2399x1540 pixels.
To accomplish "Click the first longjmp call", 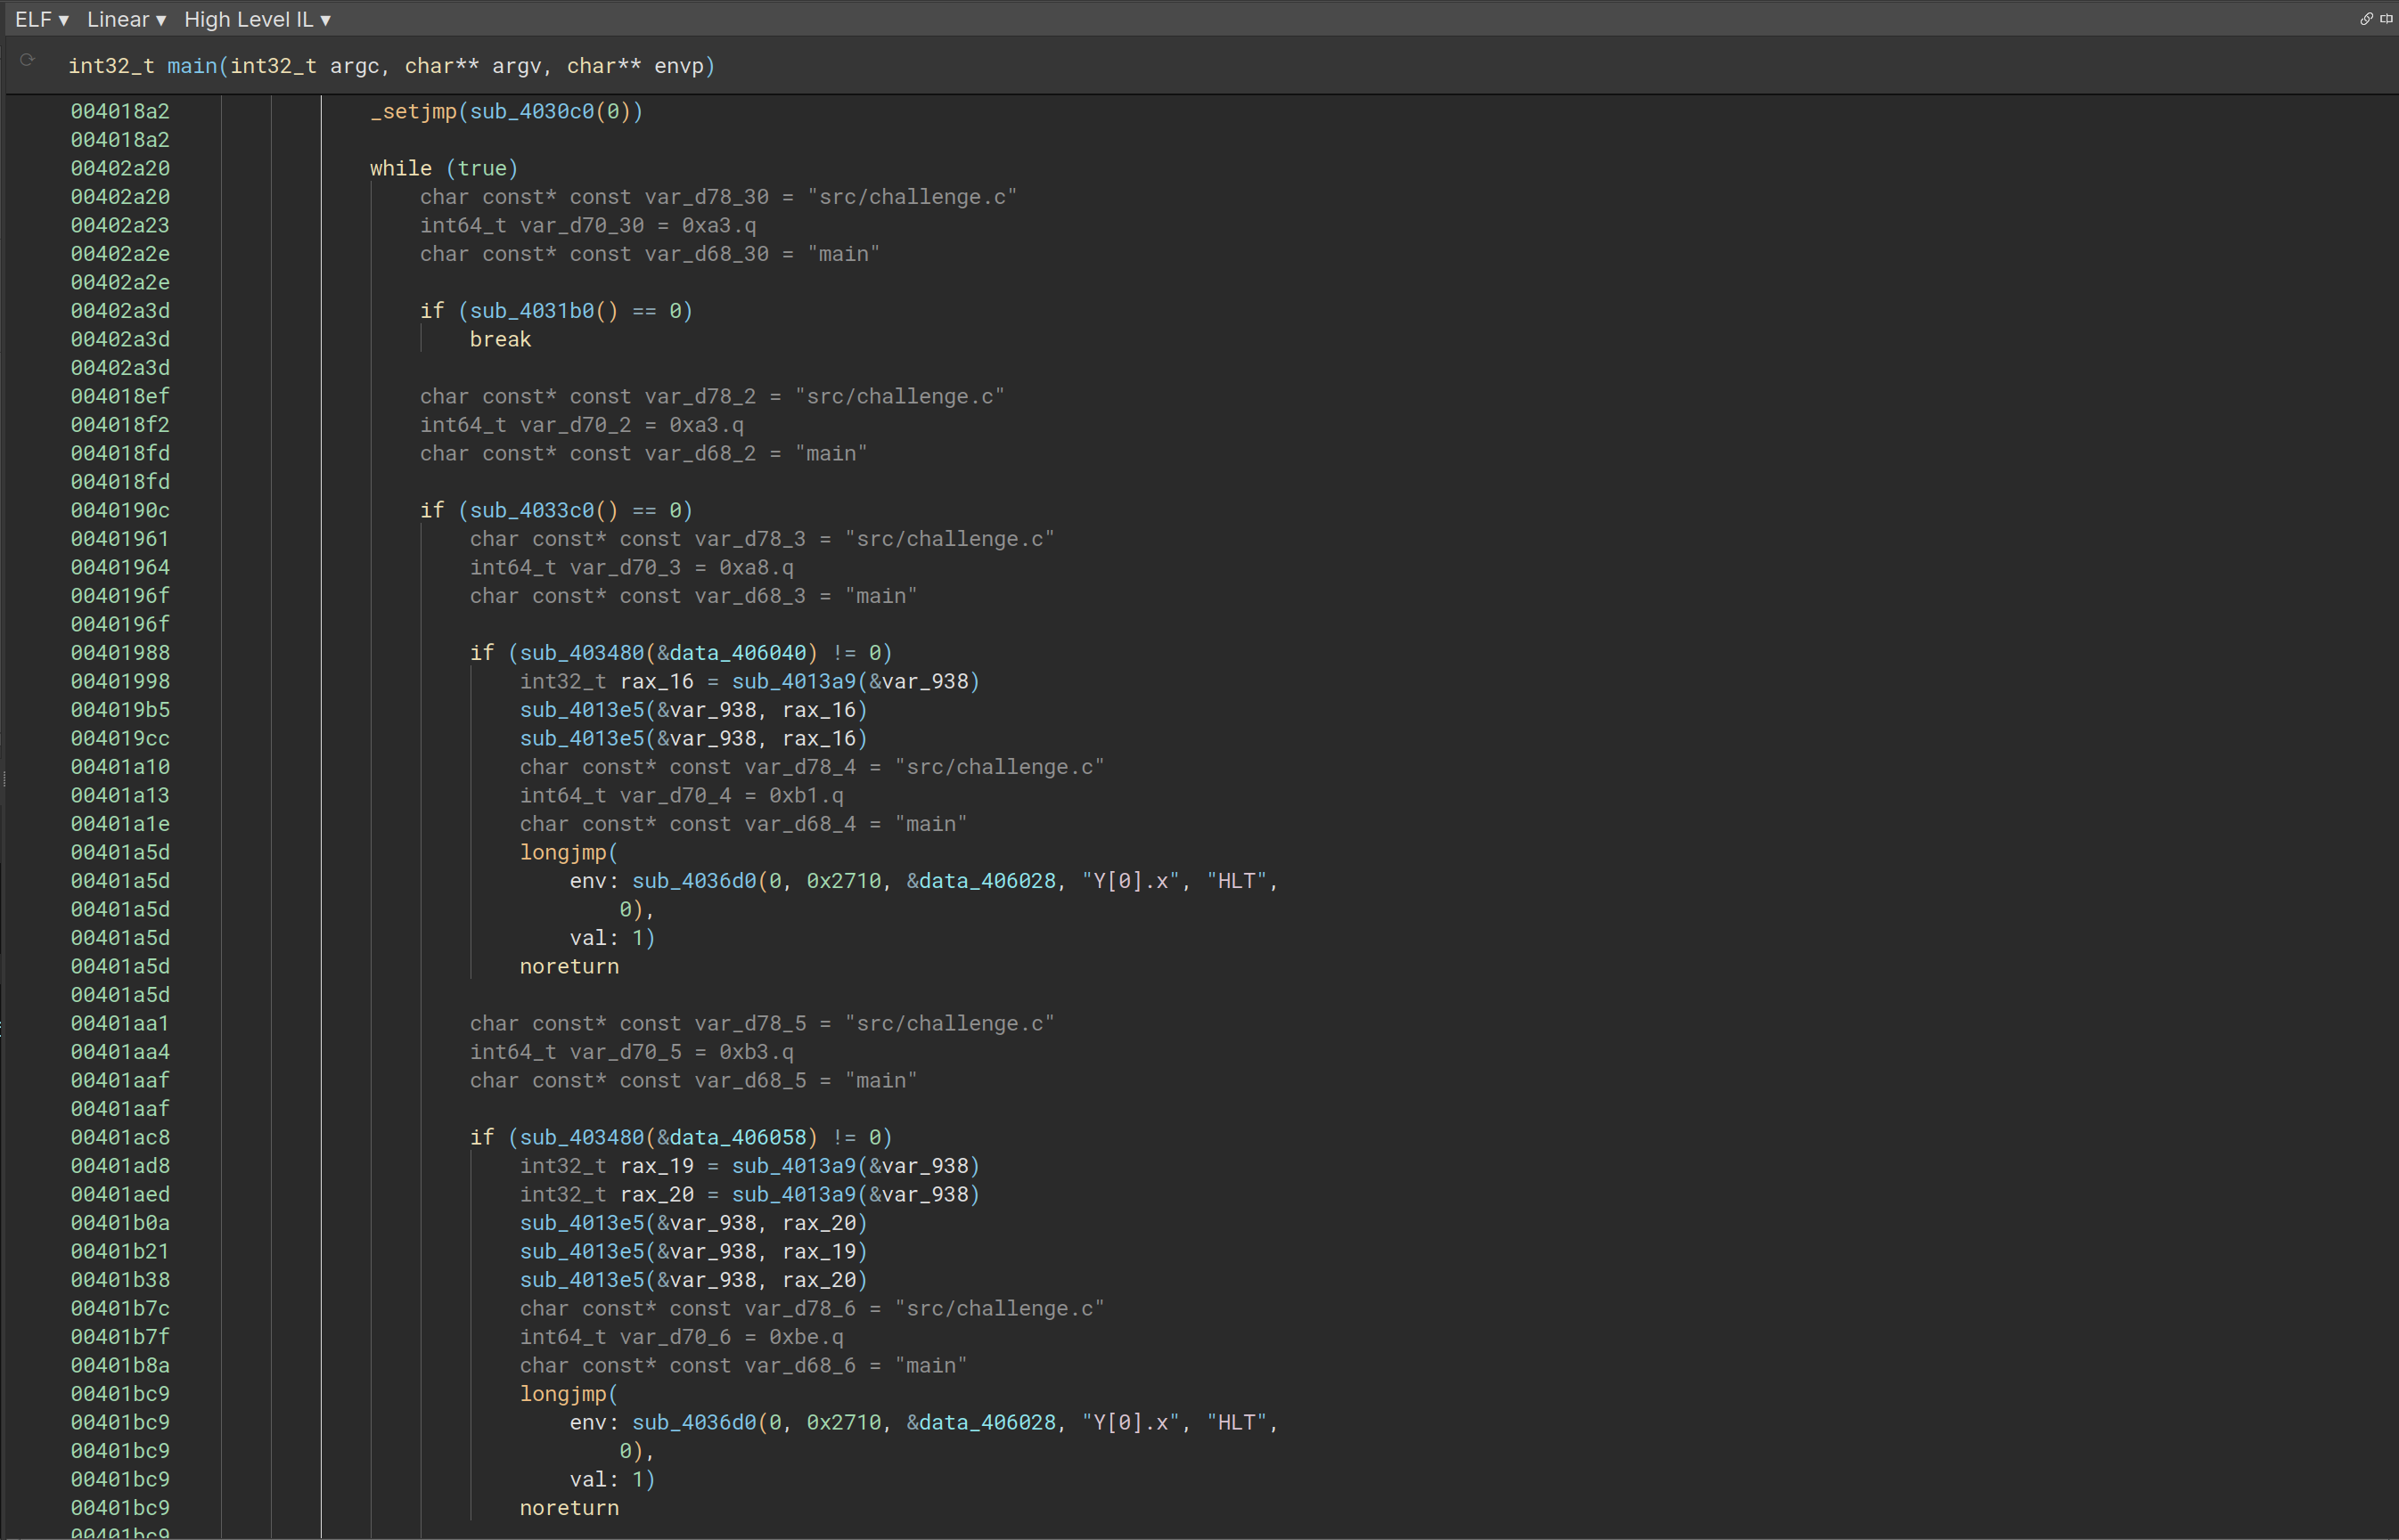I will click(563, 852).
